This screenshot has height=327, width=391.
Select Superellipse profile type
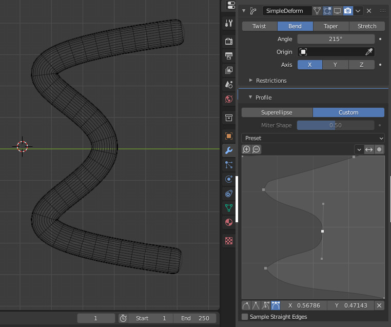point(277,112)
